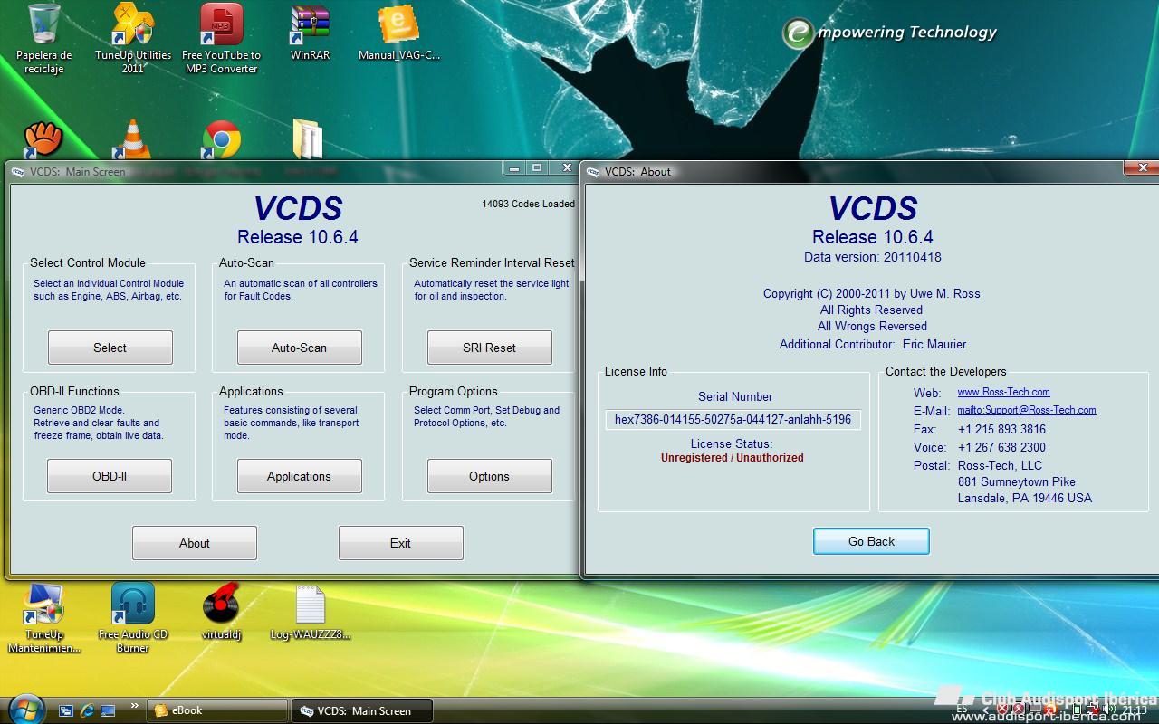Click the SRI Reset button
The width and height of the screenshot is (1159, 724).
coord(489,348)
